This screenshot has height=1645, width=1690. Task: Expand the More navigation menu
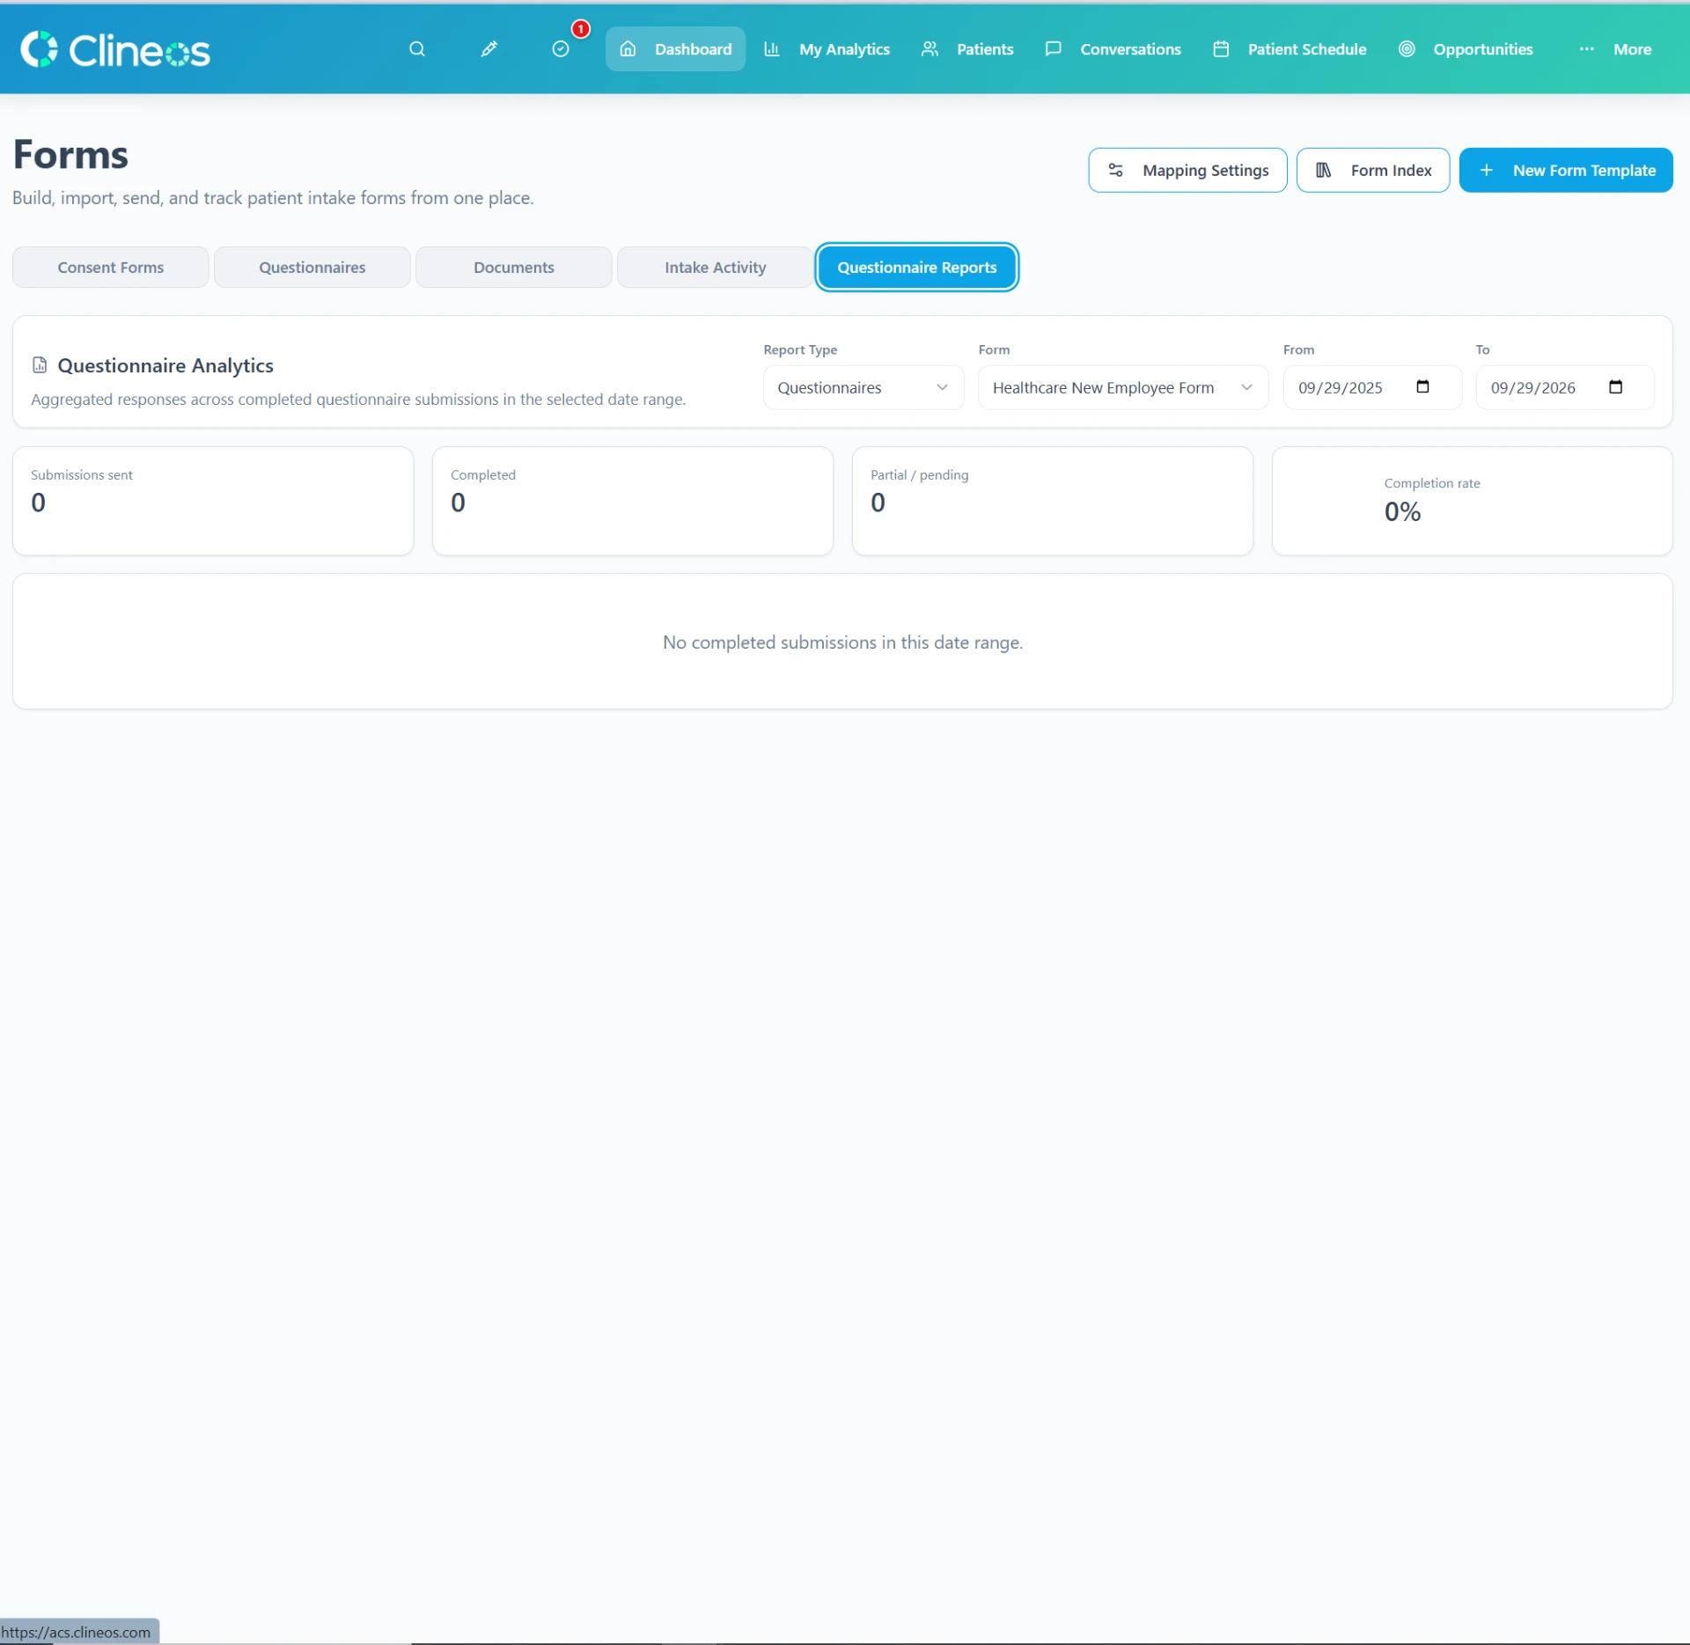tap(1616, 49)
